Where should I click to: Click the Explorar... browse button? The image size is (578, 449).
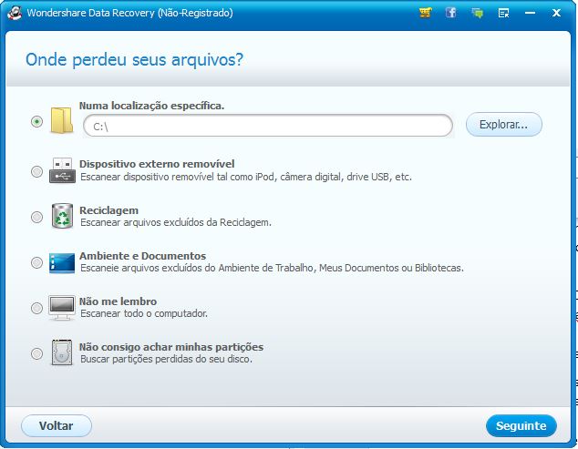(x=503, y=125)
